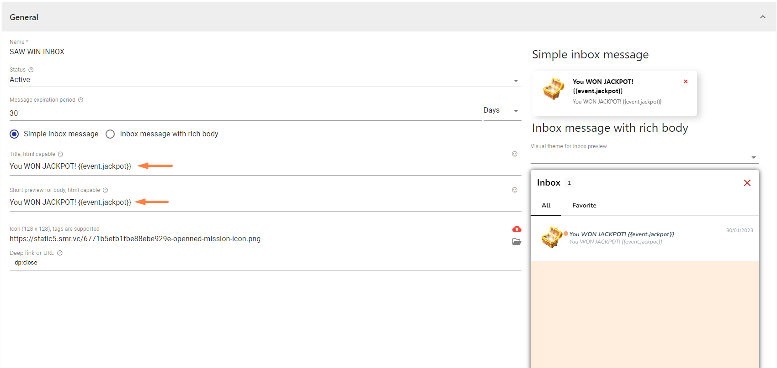Click help icon next to Status label
777x368 pixels.
(x=31, y=70)
